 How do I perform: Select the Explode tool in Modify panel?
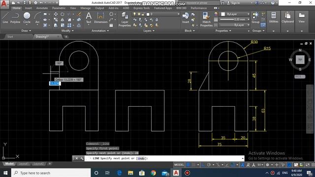pos(79,20)
